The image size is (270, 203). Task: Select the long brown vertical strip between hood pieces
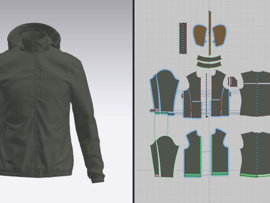(x=210, y=33)
